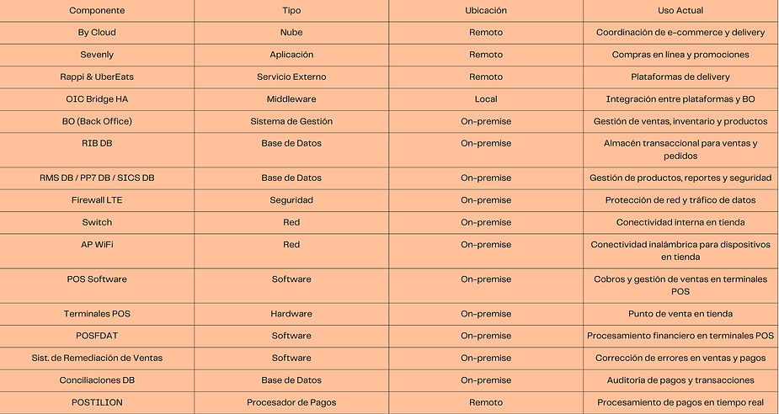Select the BO (Back Office) cell
The width and height of the screenshot is (779, 414).
point(97,122)
